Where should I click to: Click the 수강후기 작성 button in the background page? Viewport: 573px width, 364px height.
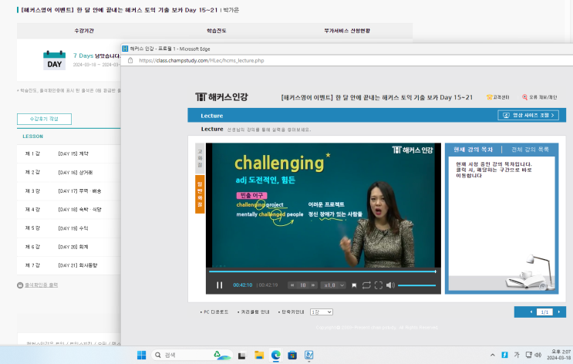pos(44,119)
